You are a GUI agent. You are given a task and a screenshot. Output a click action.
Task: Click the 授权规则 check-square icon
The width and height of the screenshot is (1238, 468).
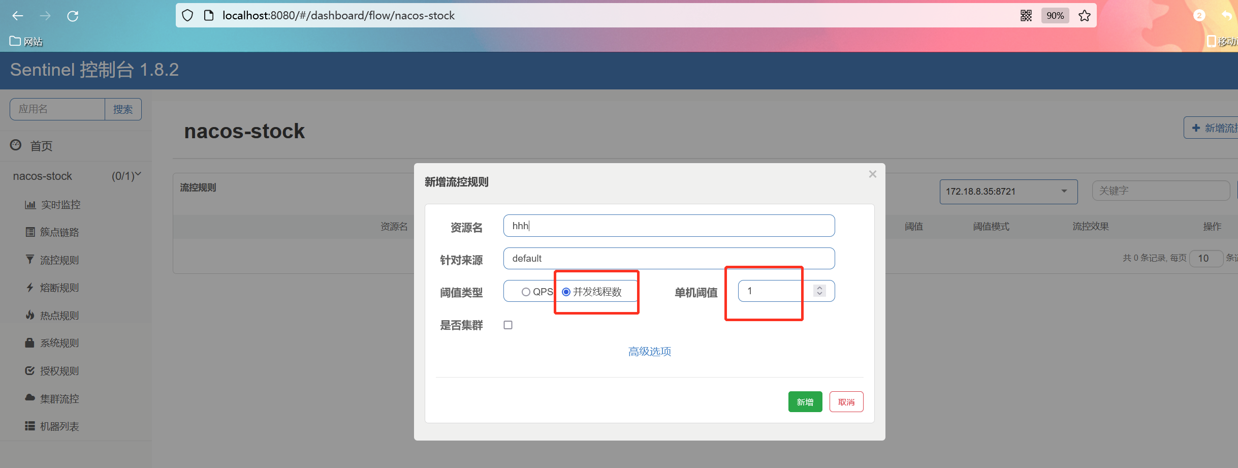(30, 370)
